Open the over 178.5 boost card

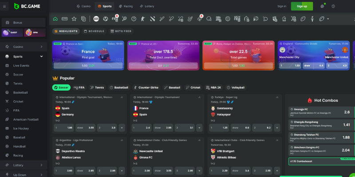[163, 56]
